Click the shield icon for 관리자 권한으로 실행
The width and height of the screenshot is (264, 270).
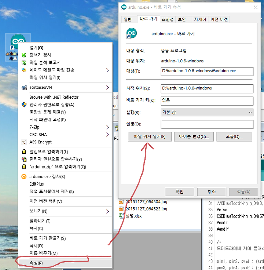[x=24, y=105]
